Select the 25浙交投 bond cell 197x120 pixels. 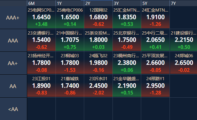[x=98, y=40]
